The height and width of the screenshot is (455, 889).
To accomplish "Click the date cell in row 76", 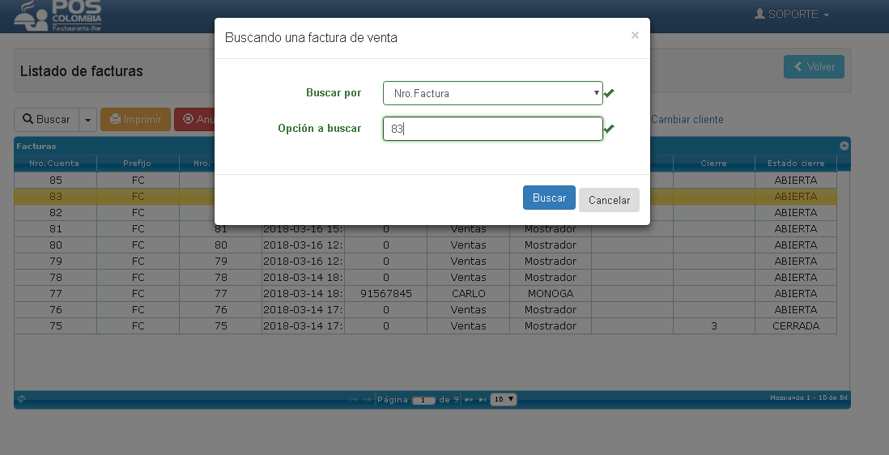I will coord(303,310).
